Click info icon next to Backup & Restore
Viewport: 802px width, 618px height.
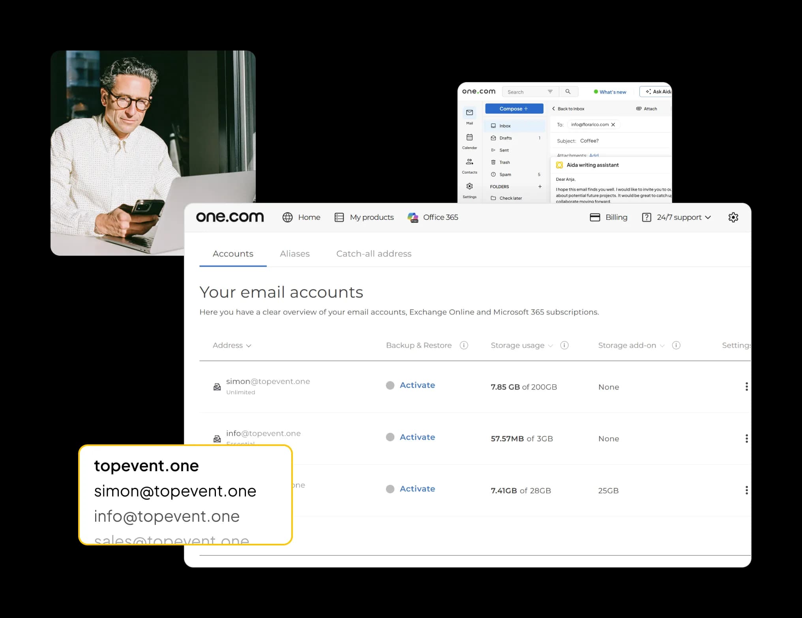[x=464, y=345]
